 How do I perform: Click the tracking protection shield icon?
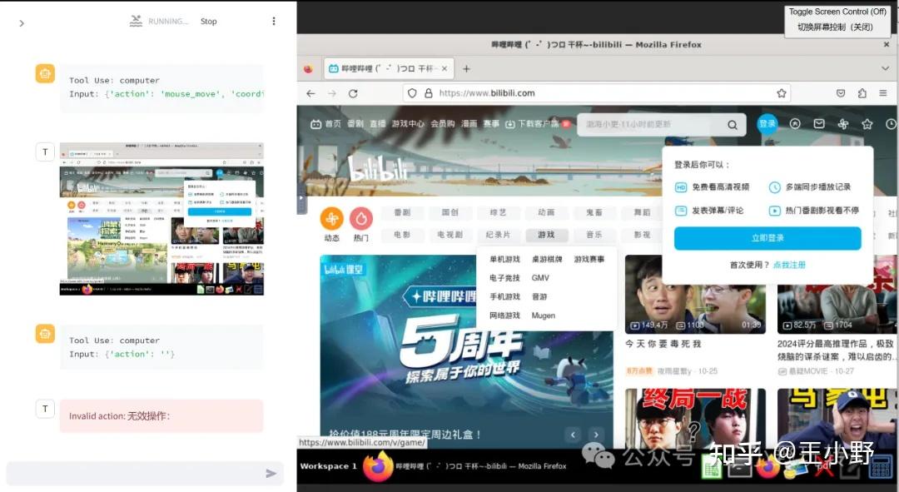(x=412, y=93)
